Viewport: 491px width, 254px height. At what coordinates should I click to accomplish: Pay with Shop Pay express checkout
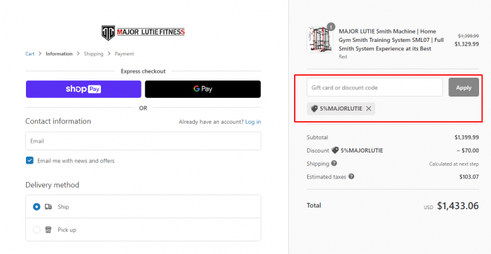pyautogui.click(x=83, y=89)
